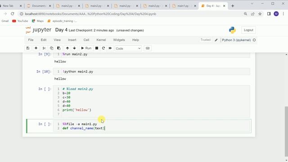This screenshot has height=162, width=288.
Task: Click the %%file -a main1.py line
Action: [x=80, y=124]
